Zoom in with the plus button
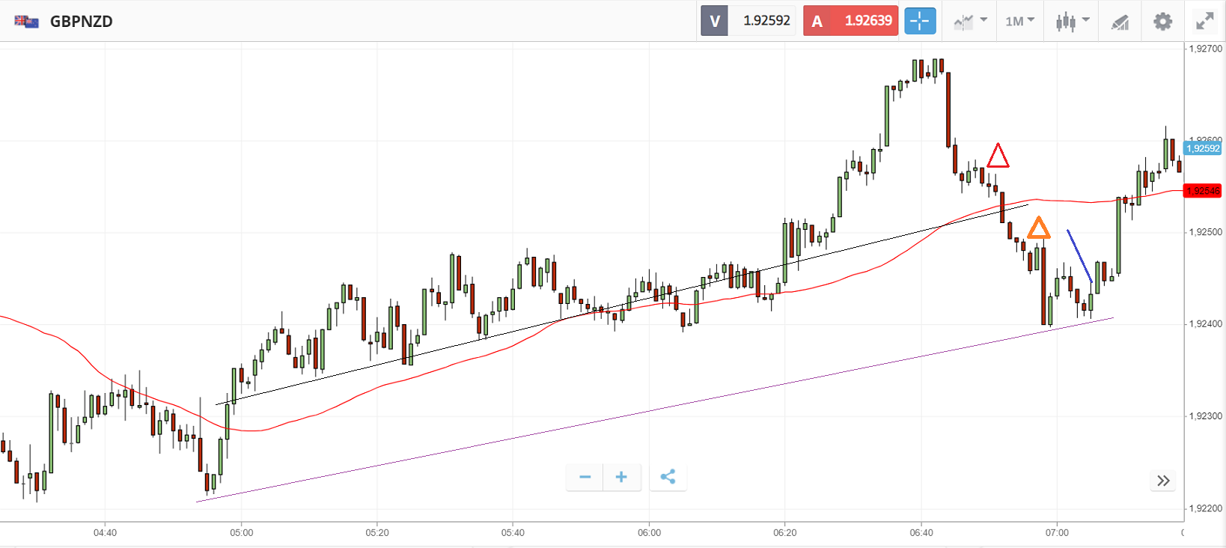 [x=621, y=477]
